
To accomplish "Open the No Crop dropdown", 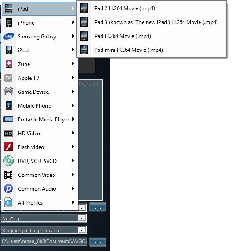I will [44, 218].
